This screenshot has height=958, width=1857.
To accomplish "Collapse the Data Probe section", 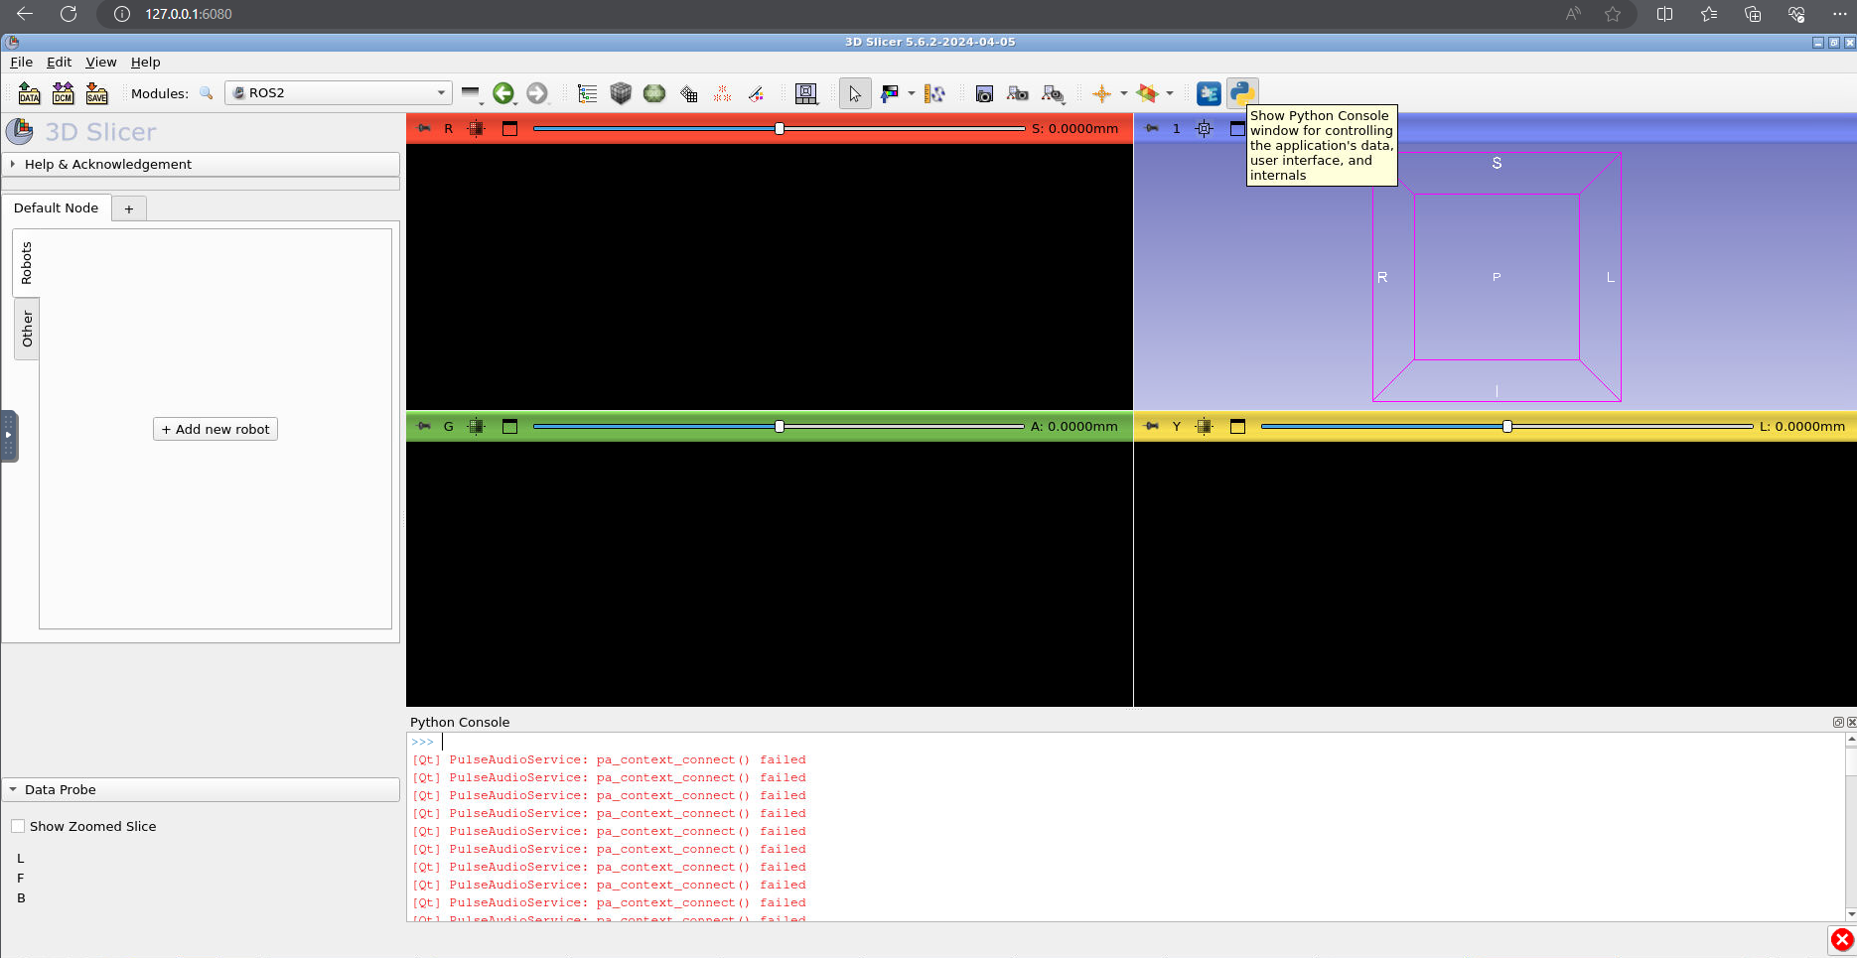I will tap(202, 789).
